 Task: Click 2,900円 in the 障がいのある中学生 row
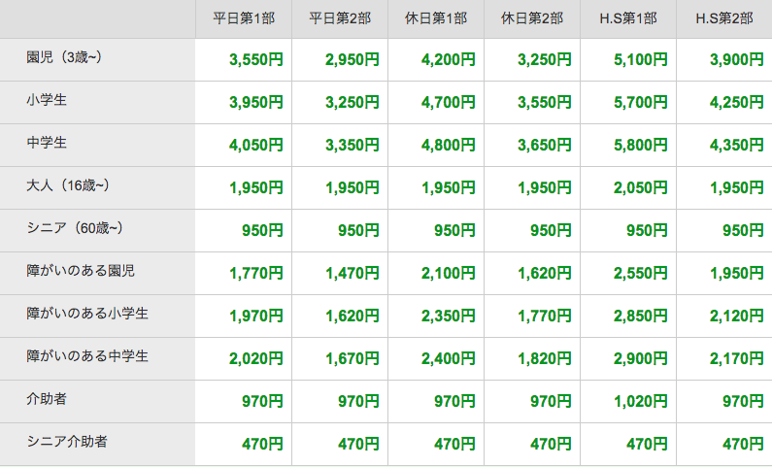(641, 358)
